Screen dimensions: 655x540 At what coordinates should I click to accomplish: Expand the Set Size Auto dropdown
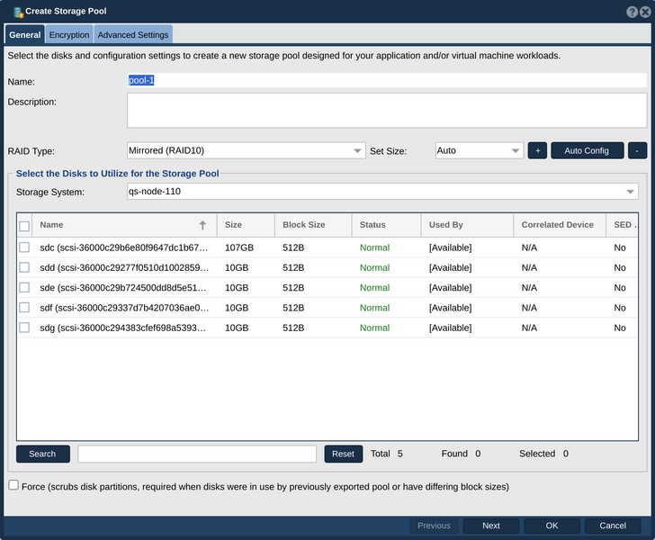point(480,150)
